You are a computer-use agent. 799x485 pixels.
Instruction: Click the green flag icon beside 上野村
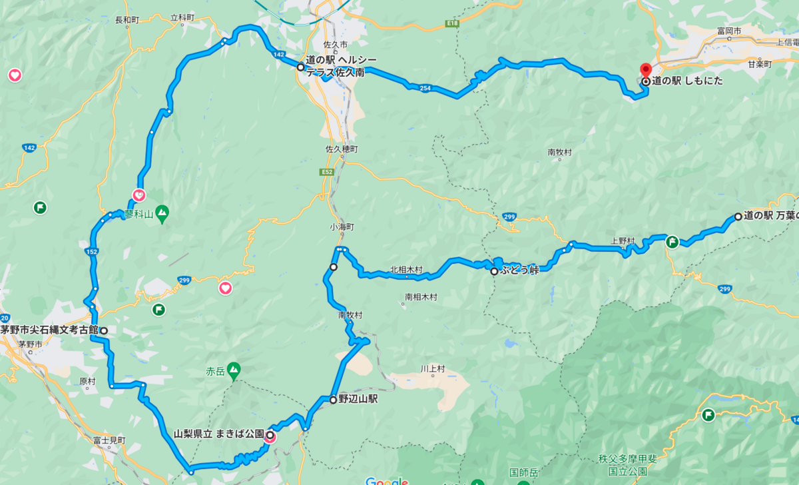click(x=672, y=242)
